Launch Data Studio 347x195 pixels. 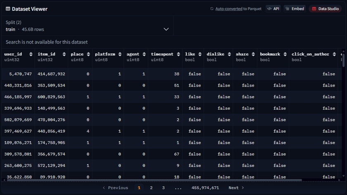(x=325, y=9)
